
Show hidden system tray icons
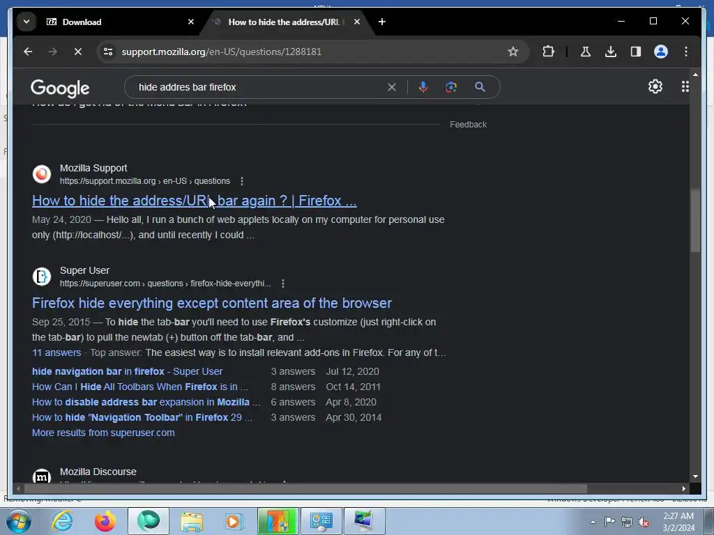[x=593, y=522]
